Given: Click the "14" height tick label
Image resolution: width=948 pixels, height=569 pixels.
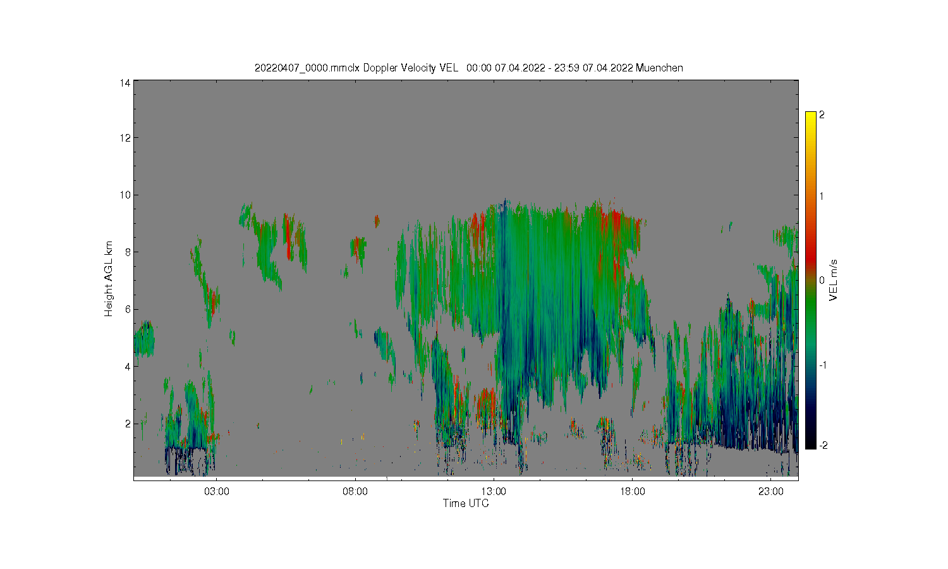Looking at the screenshot, I should point(125,83).
